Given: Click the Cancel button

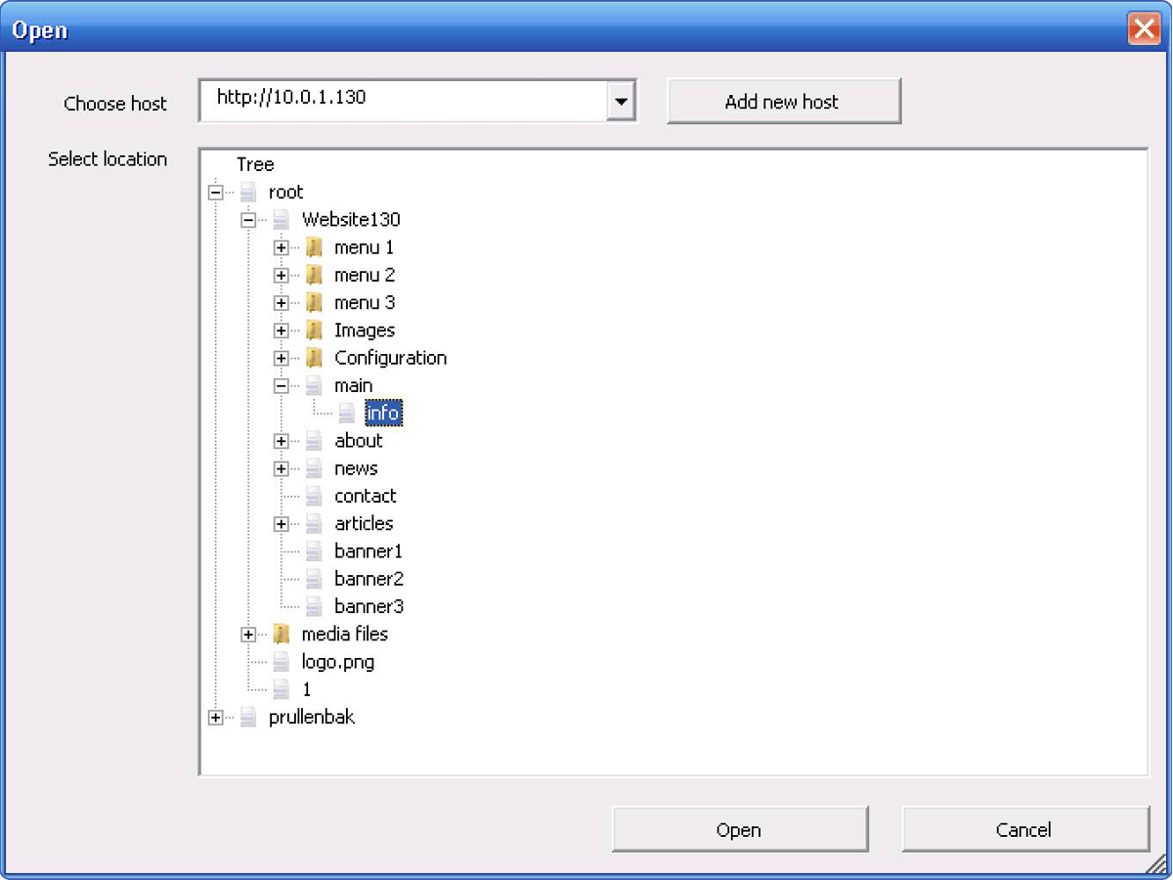Looking at the screenshot, I should tap(1023, 830).
